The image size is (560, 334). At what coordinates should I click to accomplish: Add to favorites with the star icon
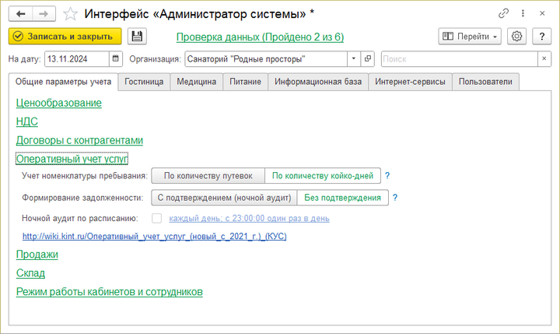click(x=70, y=14)
